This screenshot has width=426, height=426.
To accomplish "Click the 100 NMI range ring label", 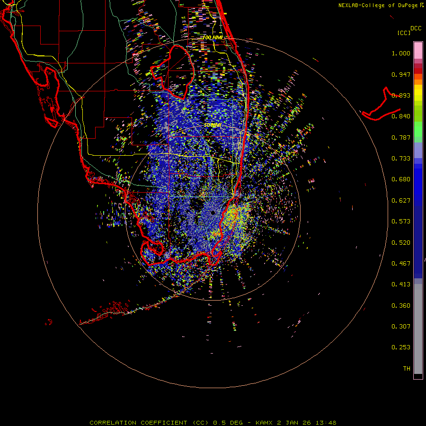I will point(213,37).
